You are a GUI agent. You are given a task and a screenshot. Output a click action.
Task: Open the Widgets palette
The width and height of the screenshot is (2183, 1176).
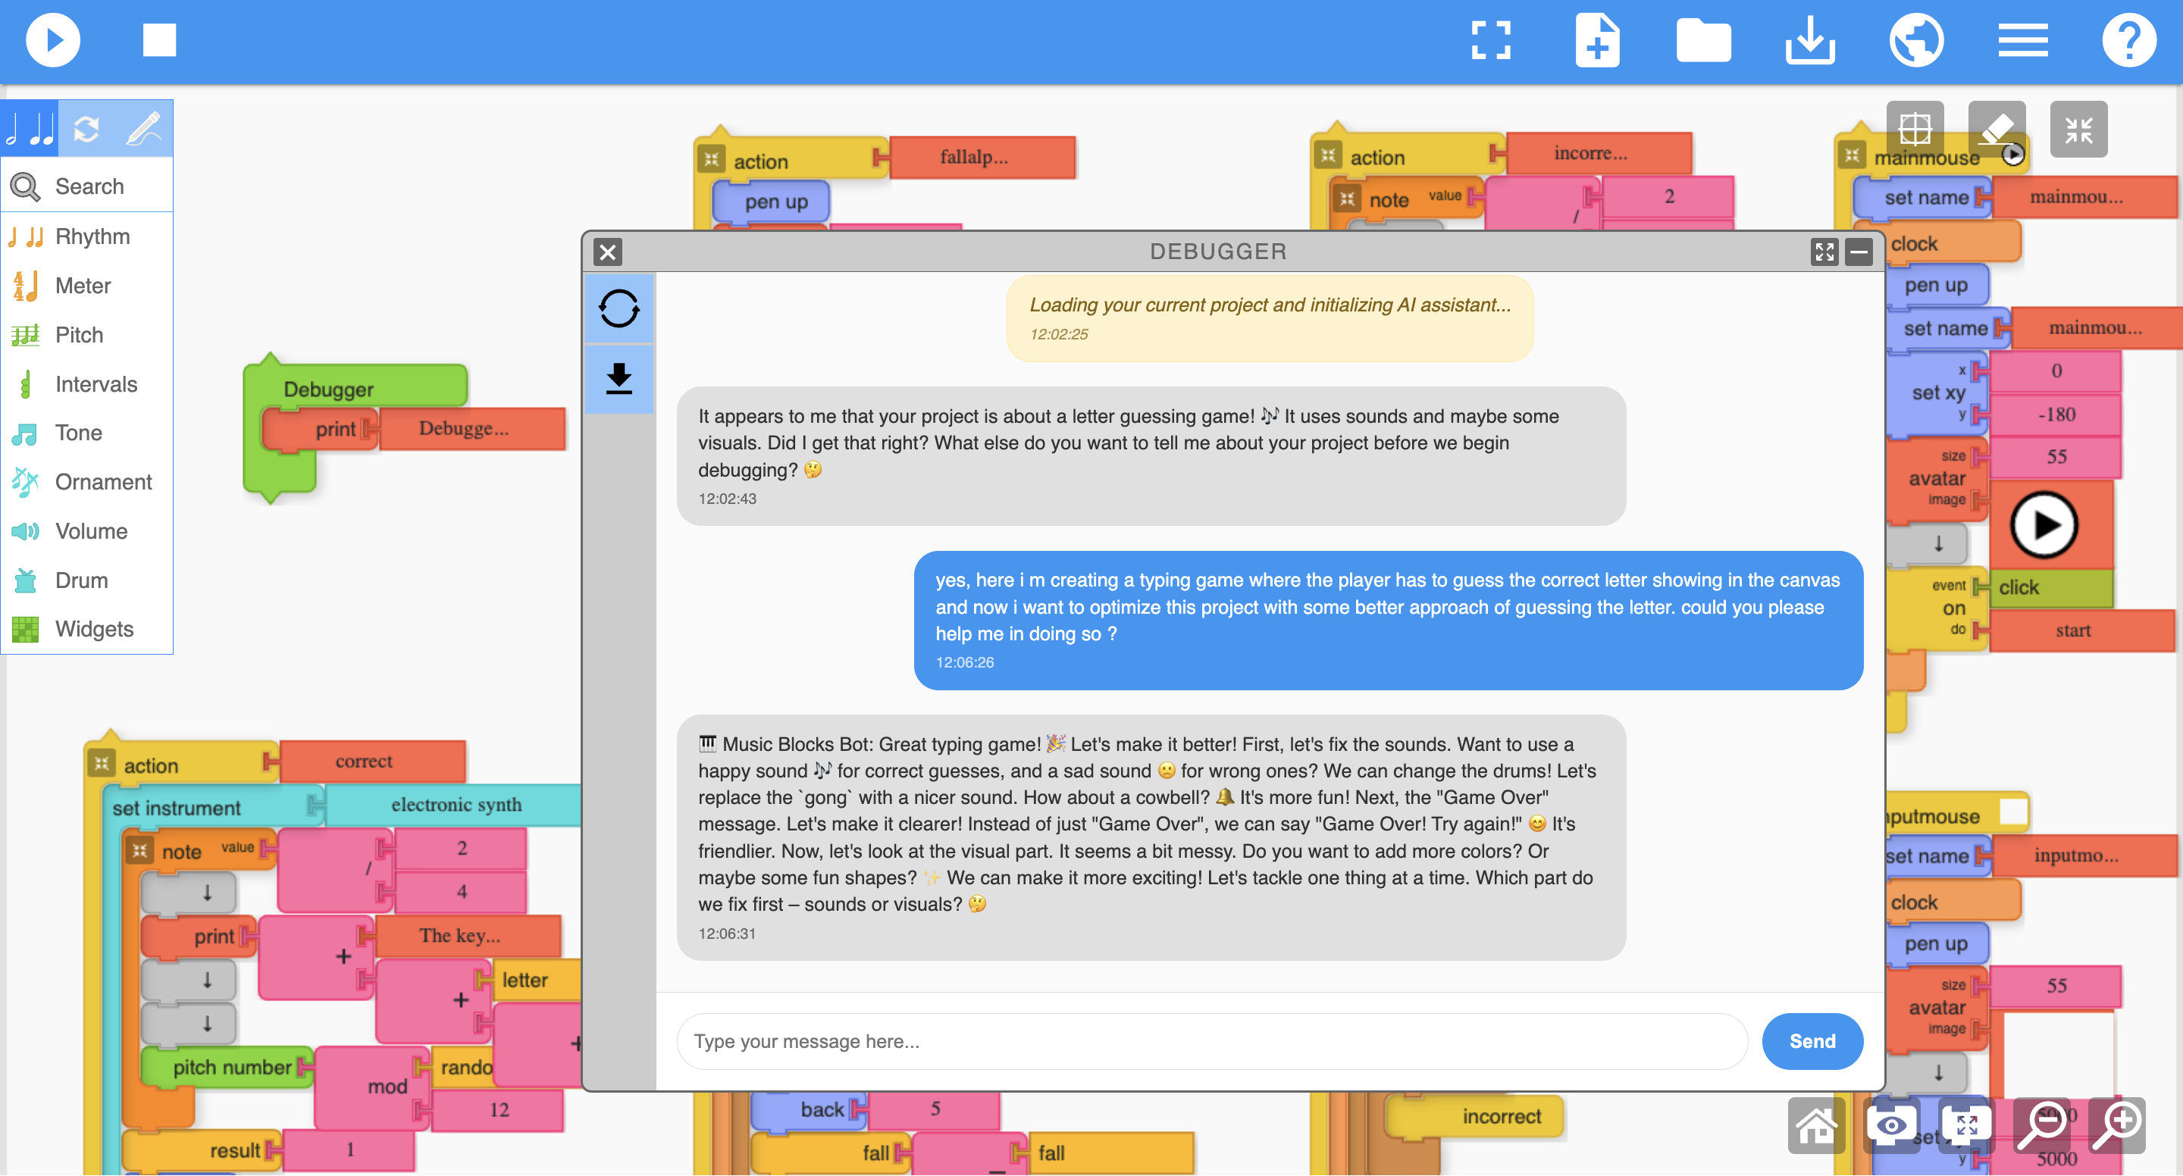point(93,629)
